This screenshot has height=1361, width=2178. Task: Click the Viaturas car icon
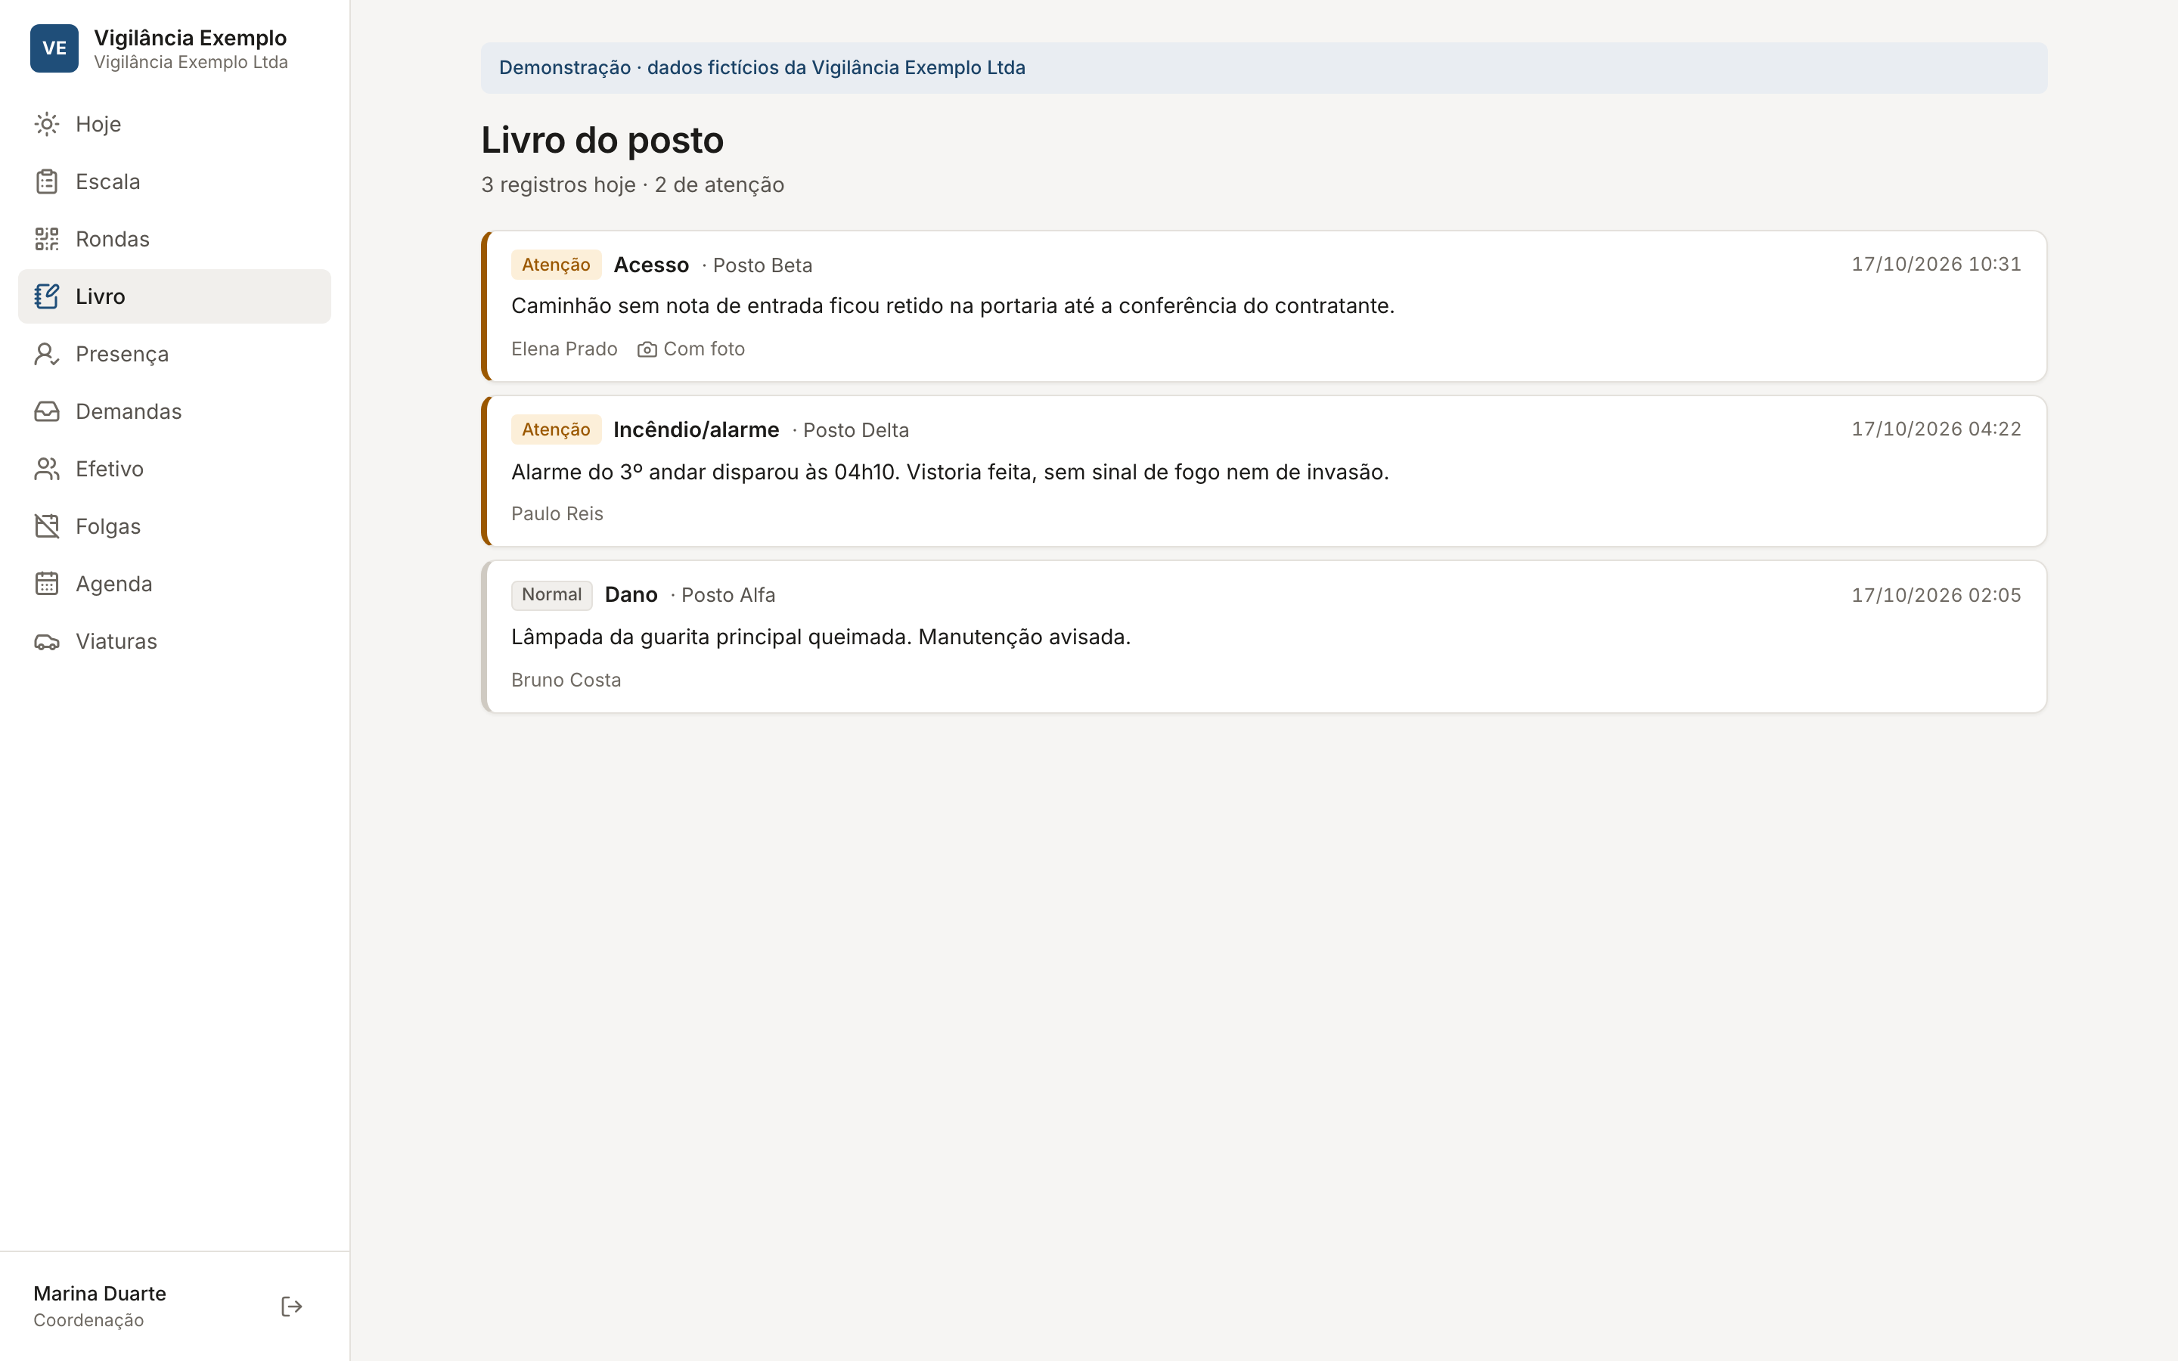(47, 642)
